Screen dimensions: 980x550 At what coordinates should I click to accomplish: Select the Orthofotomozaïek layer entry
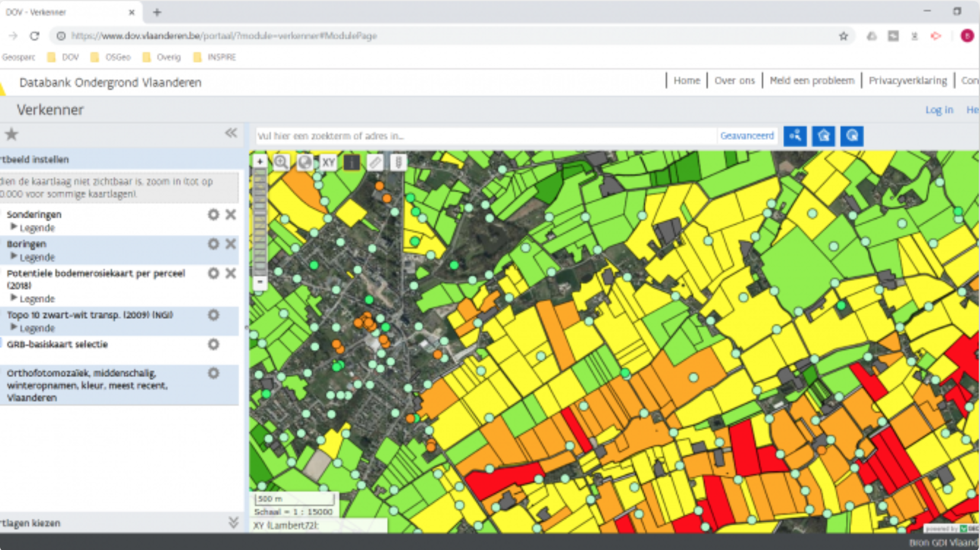(x=87, y=385)
